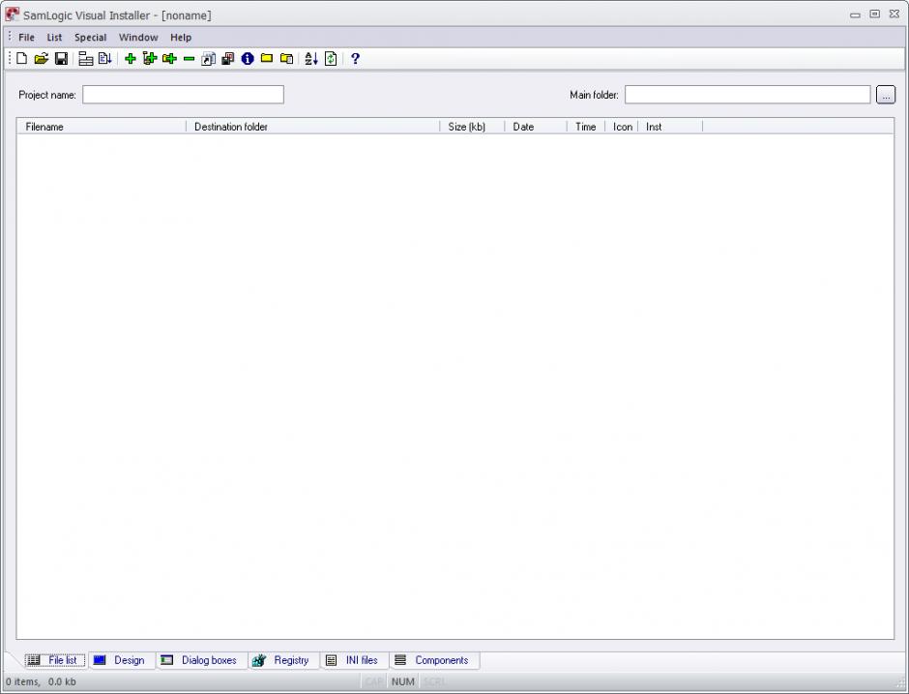
Task: Open the File menu
Action: coord(27,37)
